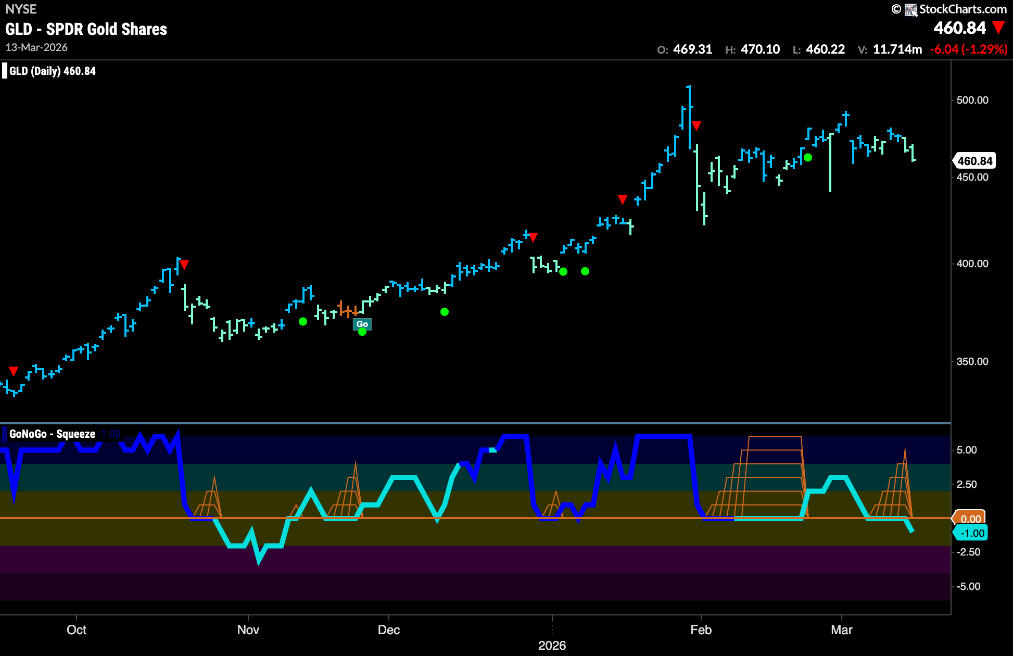1013x656 pixels.
Task: Select the GLD (Daily) 460.84 legend
Action: tap(53, 71)
